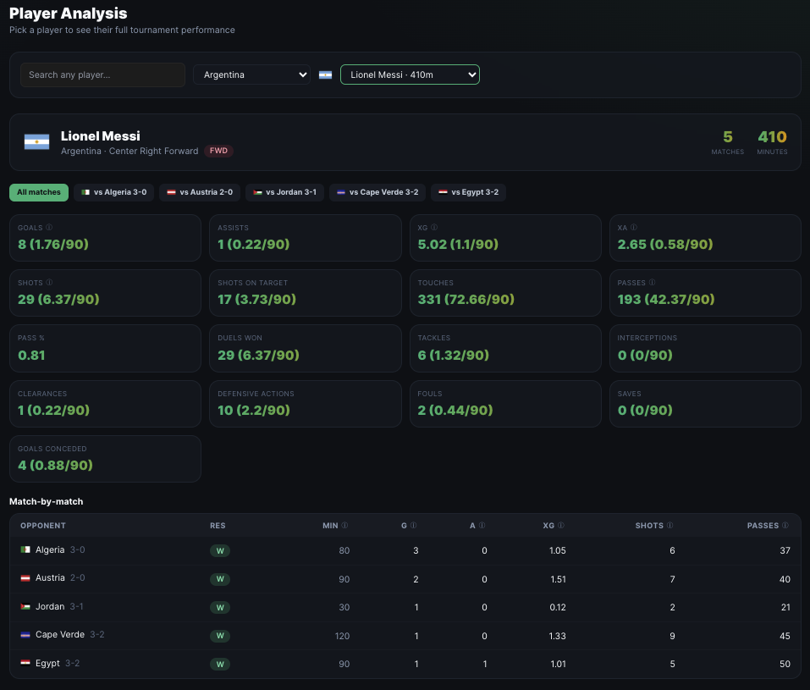Click the W result badge for Algeria
The image size is (810, 690).
[x=220, y=551]
